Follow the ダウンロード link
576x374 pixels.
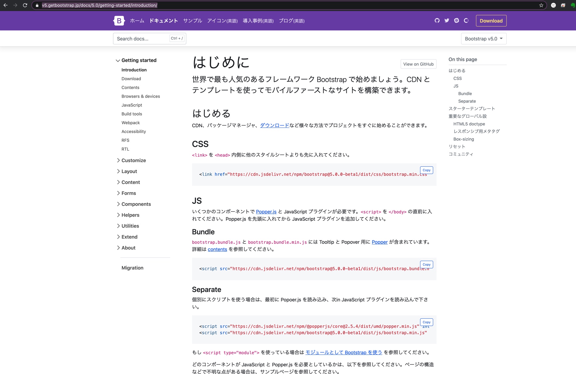[275, 125]
